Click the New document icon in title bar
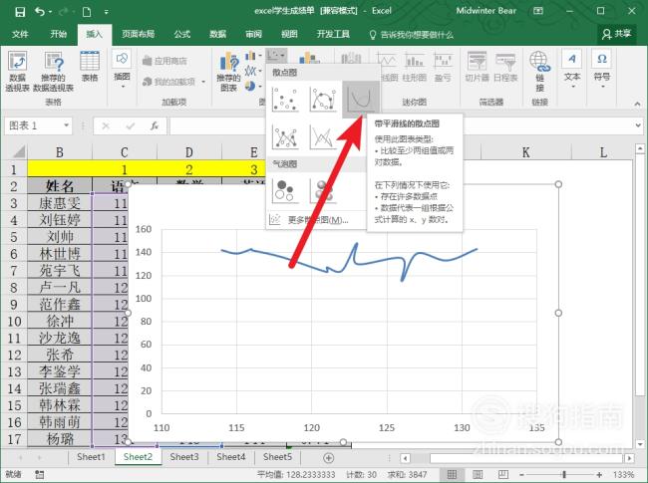The width and height of the screenshot is (648, 483). coord(87,12)
